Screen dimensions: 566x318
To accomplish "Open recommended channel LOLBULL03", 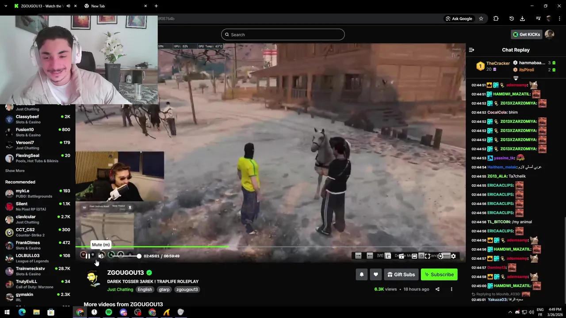I will tap(38, 258).
